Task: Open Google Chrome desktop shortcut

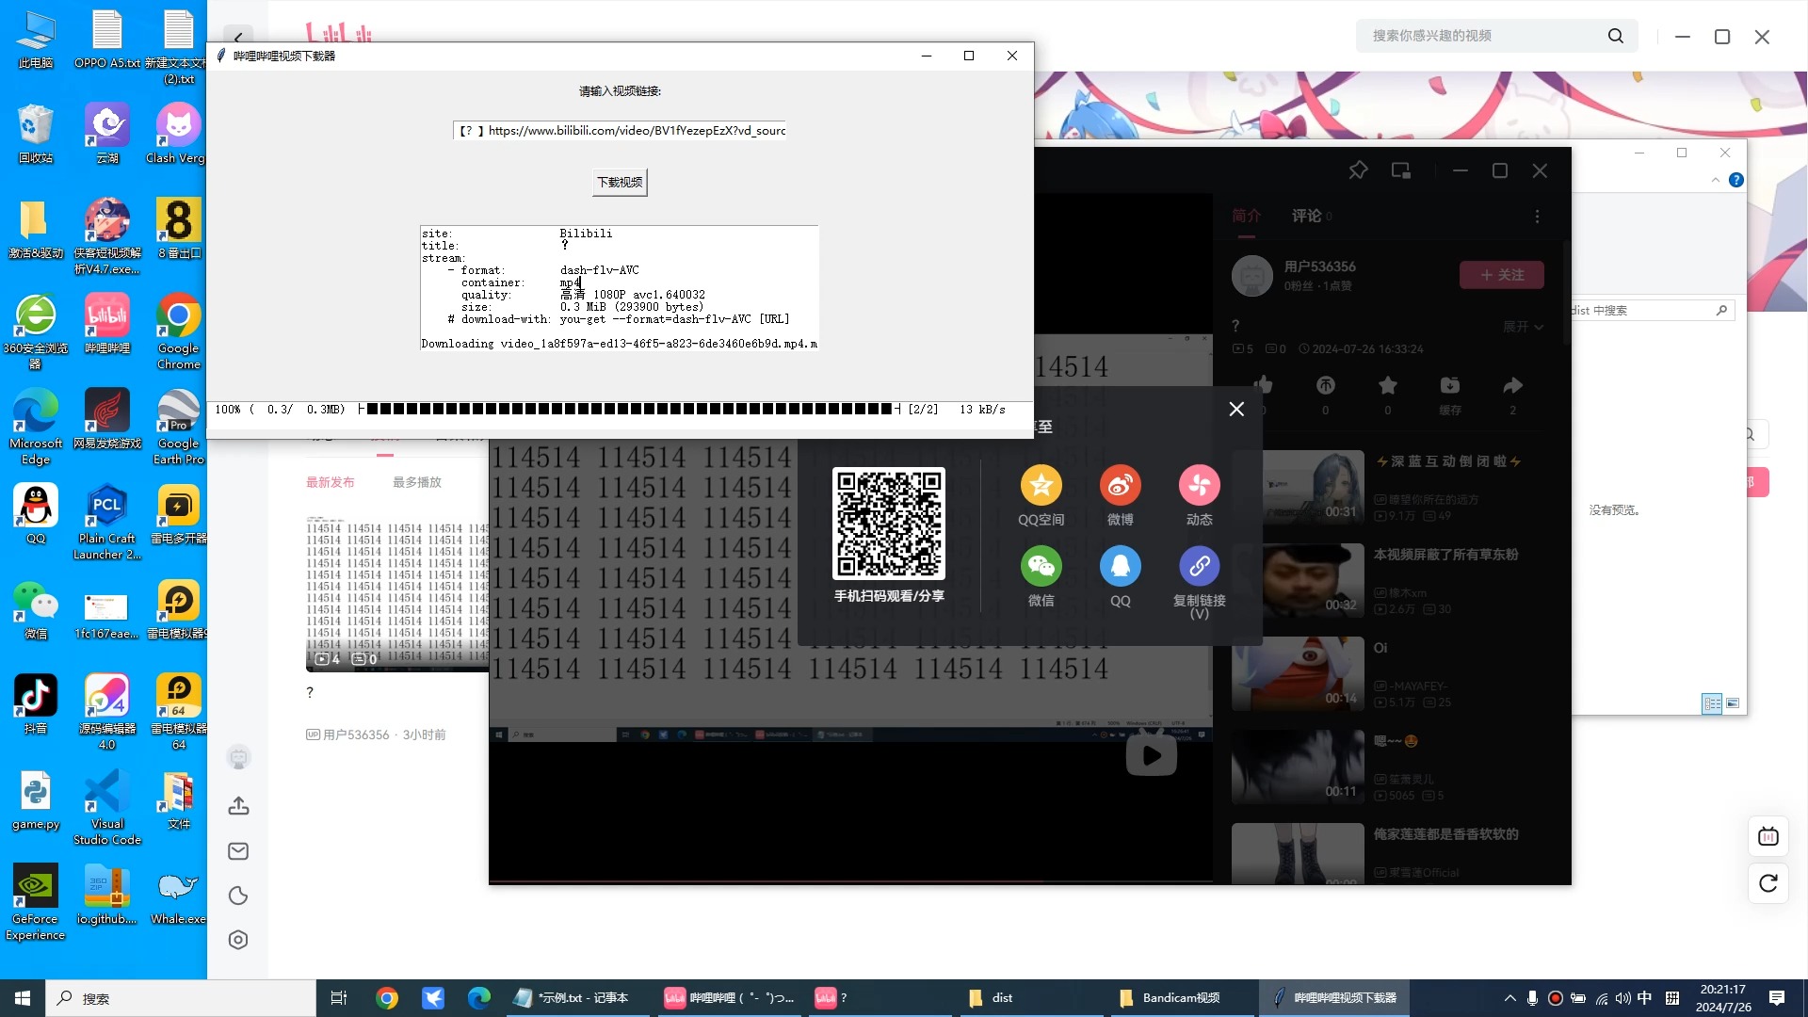Action: tap(179, 330)
